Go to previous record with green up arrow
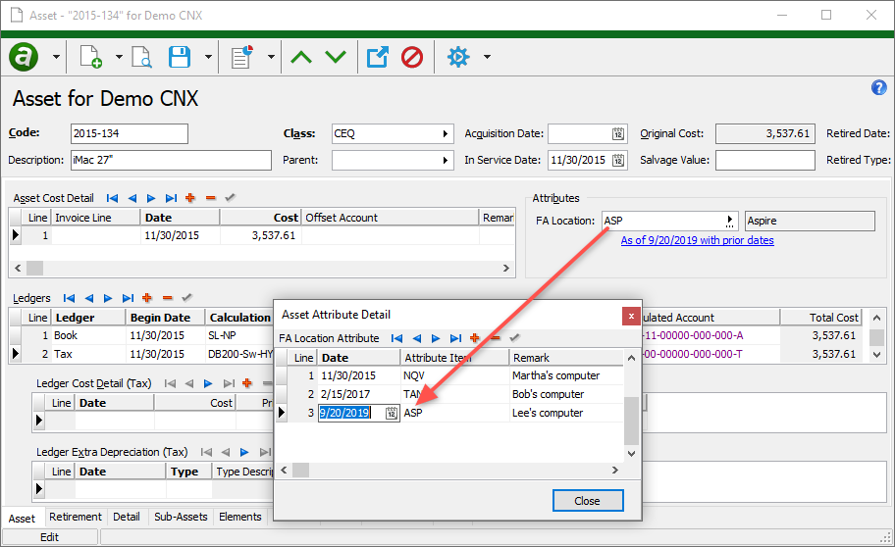Image resolution: width=895 pixels, height=547 pixels. click(301, 57)
